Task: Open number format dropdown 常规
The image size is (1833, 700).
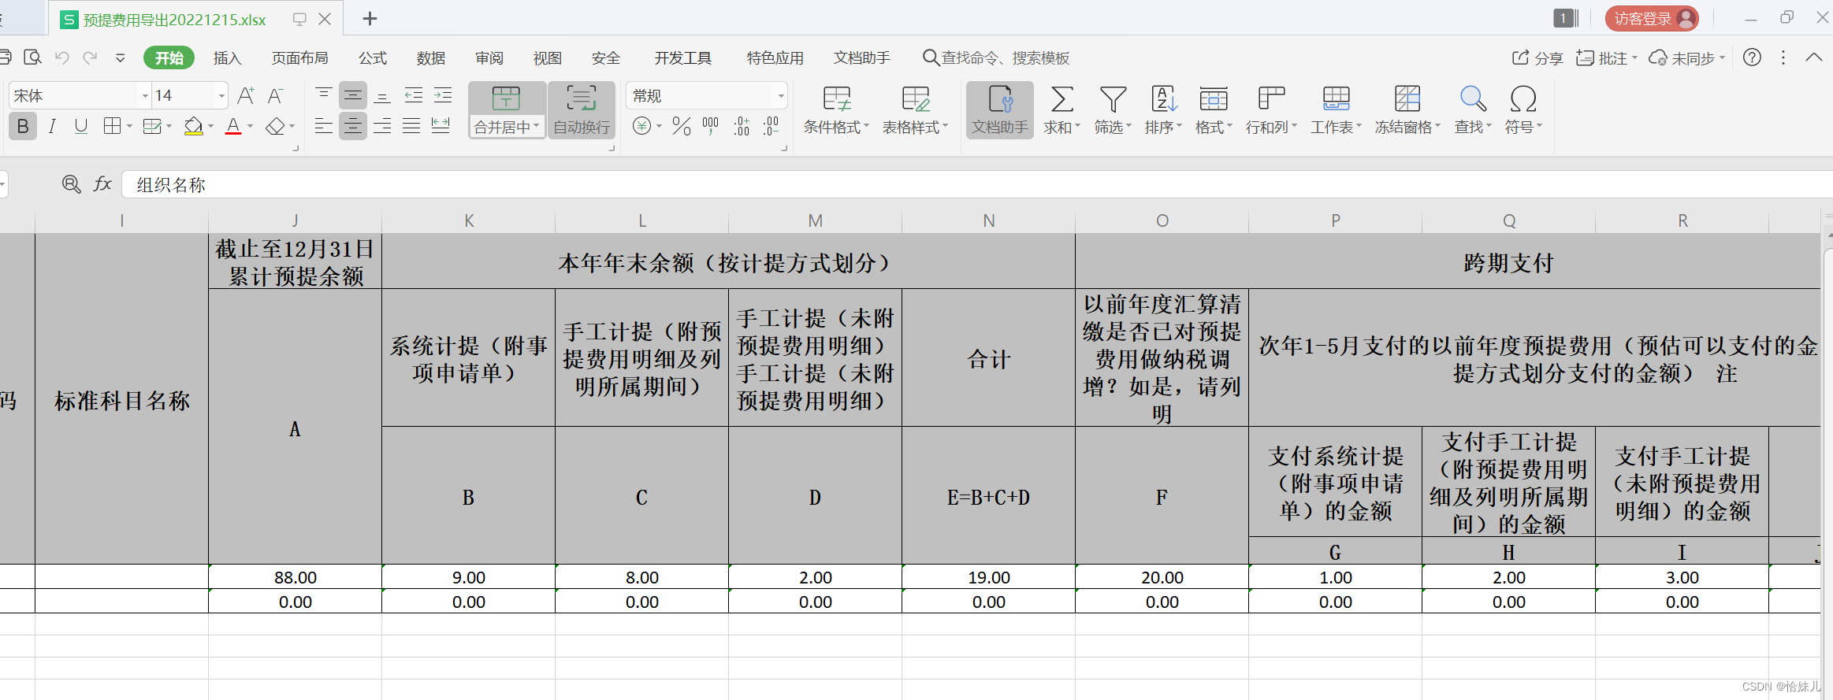Action: (x=781, y=96)
